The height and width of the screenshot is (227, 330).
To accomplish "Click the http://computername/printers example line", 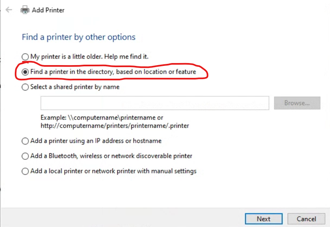I will pos(115,125).
